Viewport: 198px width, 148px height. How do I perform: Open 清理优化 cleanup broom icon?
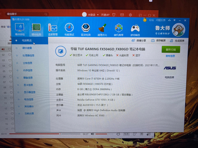click(102, 30)
